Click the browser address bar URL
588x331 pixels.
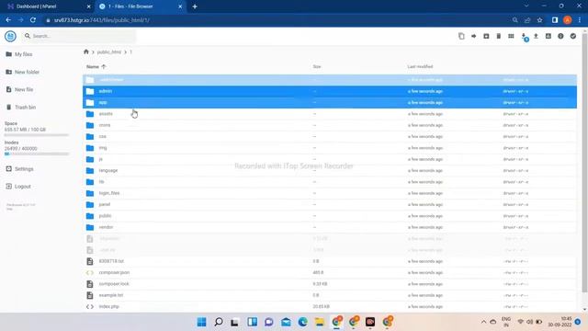click(x=102, y=20)
